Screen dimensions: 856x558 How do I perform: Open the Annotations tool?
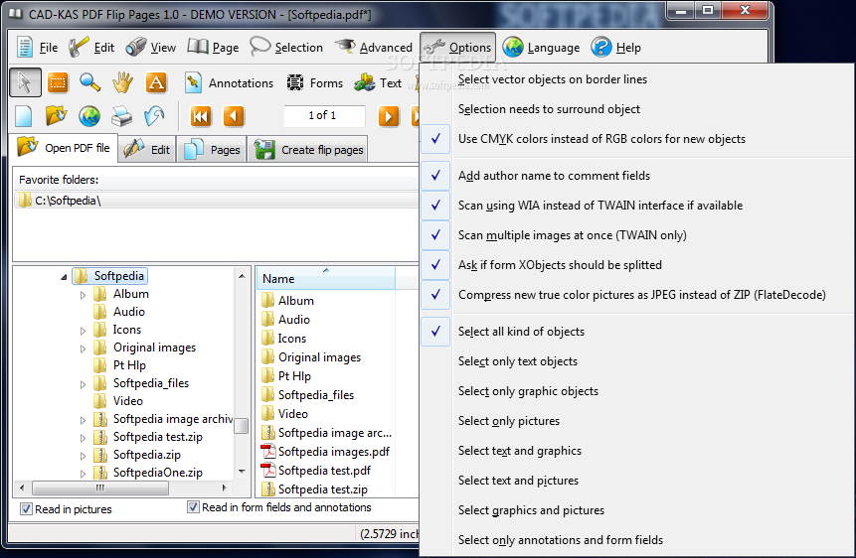229,83
